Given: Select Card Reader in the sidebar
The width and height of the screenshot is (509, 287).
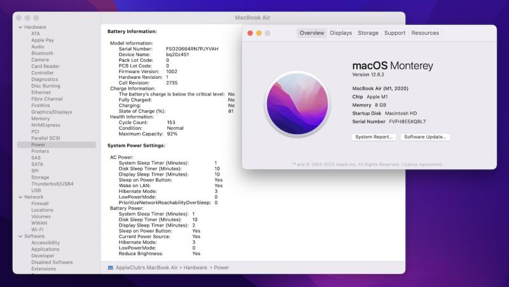Looking at the screenshot, I should [x=45, y=66].
